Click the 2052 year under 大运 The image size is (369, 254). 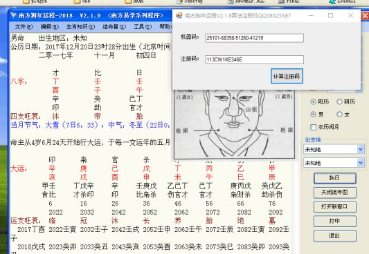click(x=150, y=213)
